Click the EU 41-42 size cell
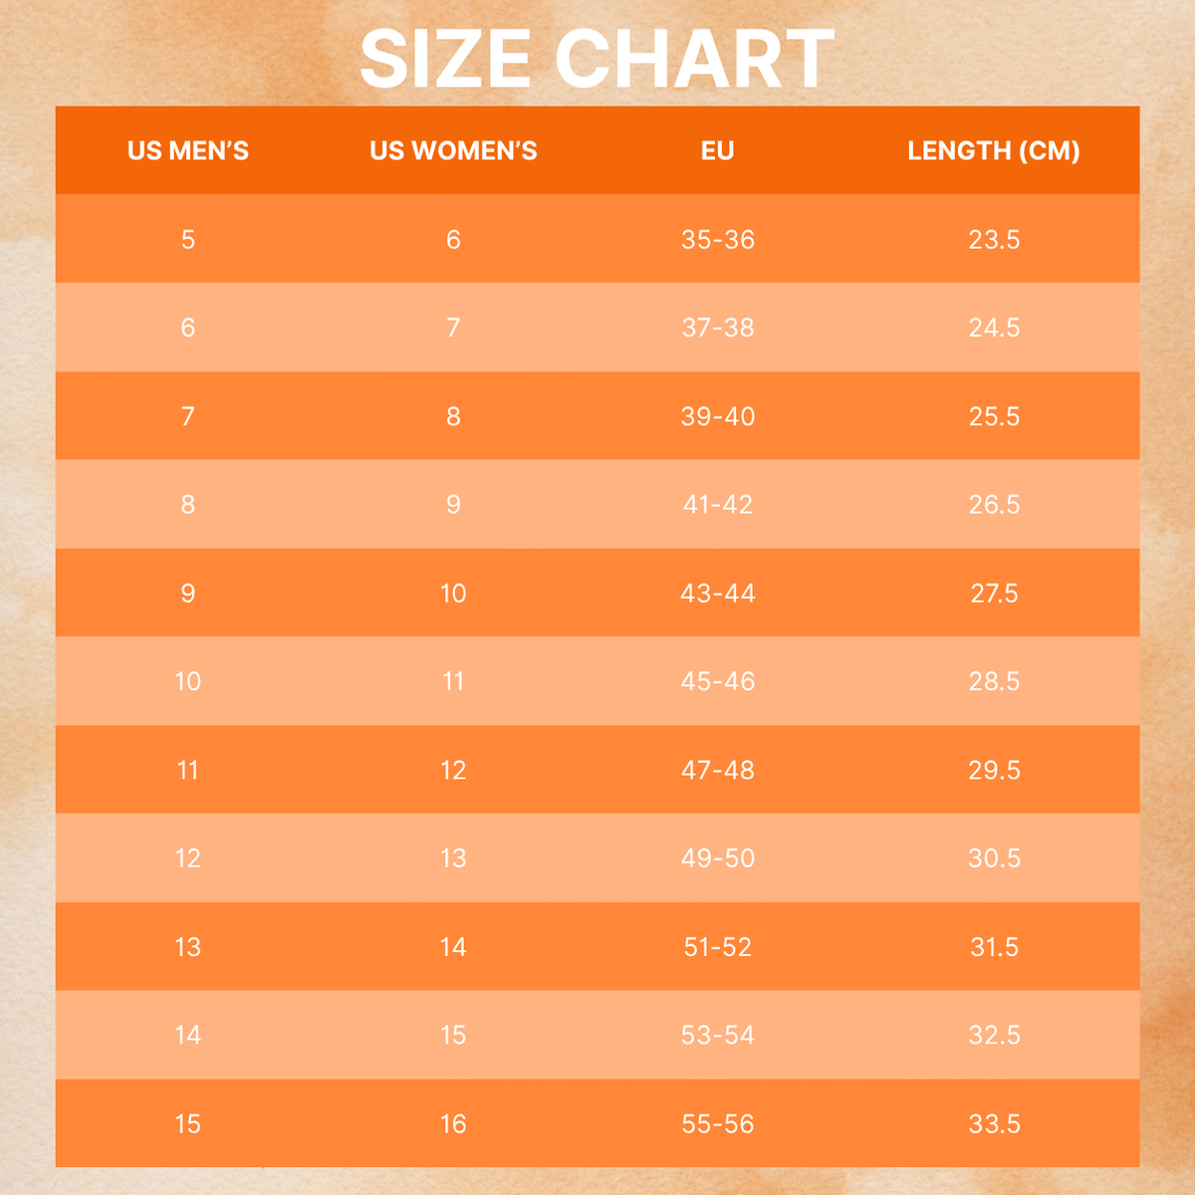The height and width of the screenshot is (1195, 1195). [717, 505]
